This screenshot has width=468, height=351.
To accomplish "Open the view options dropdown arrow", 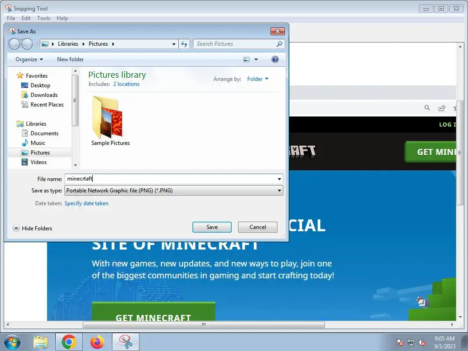I will [x=256, y=59].
